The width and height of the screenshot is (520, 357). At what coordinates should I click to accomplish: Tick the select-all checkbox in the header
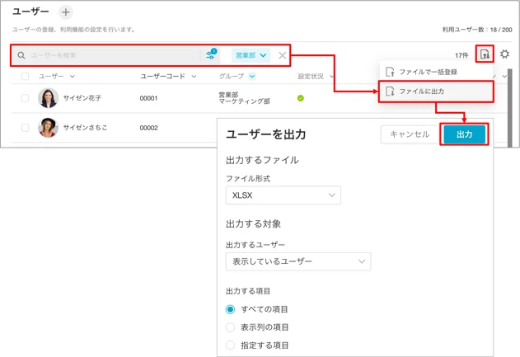pyautogui.click(x=25, y=77)
